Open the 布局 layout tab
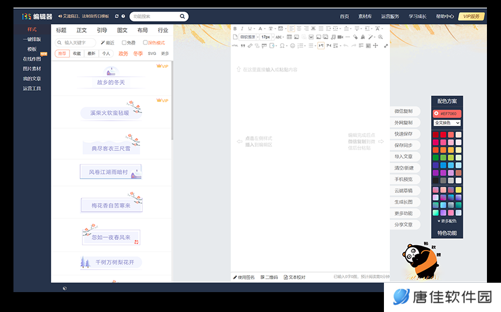The image size is (501, 312). click(x=142, y=30)
